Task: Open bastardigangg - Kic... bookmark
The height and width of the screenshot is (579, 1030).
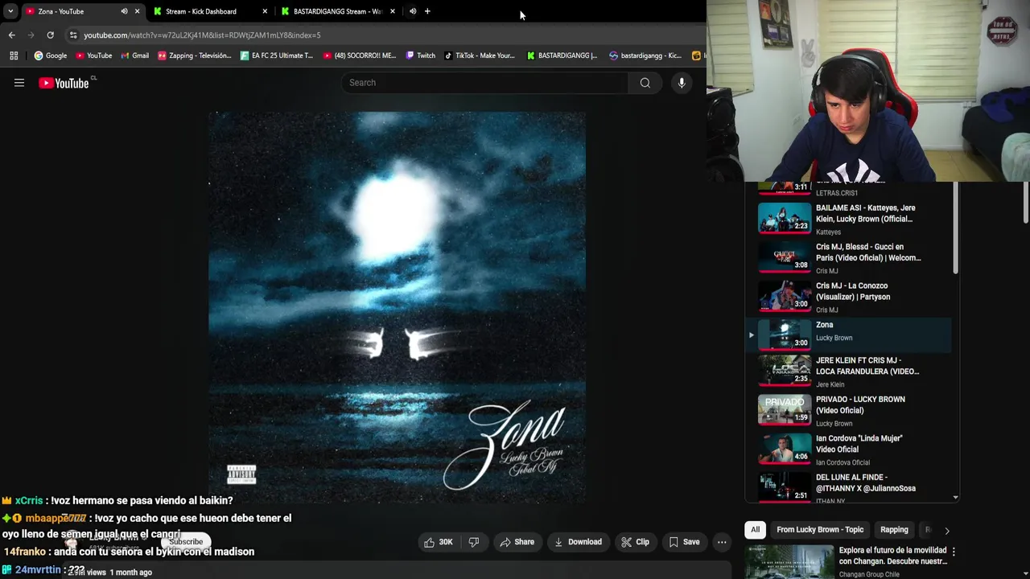Action: point(645,55)
